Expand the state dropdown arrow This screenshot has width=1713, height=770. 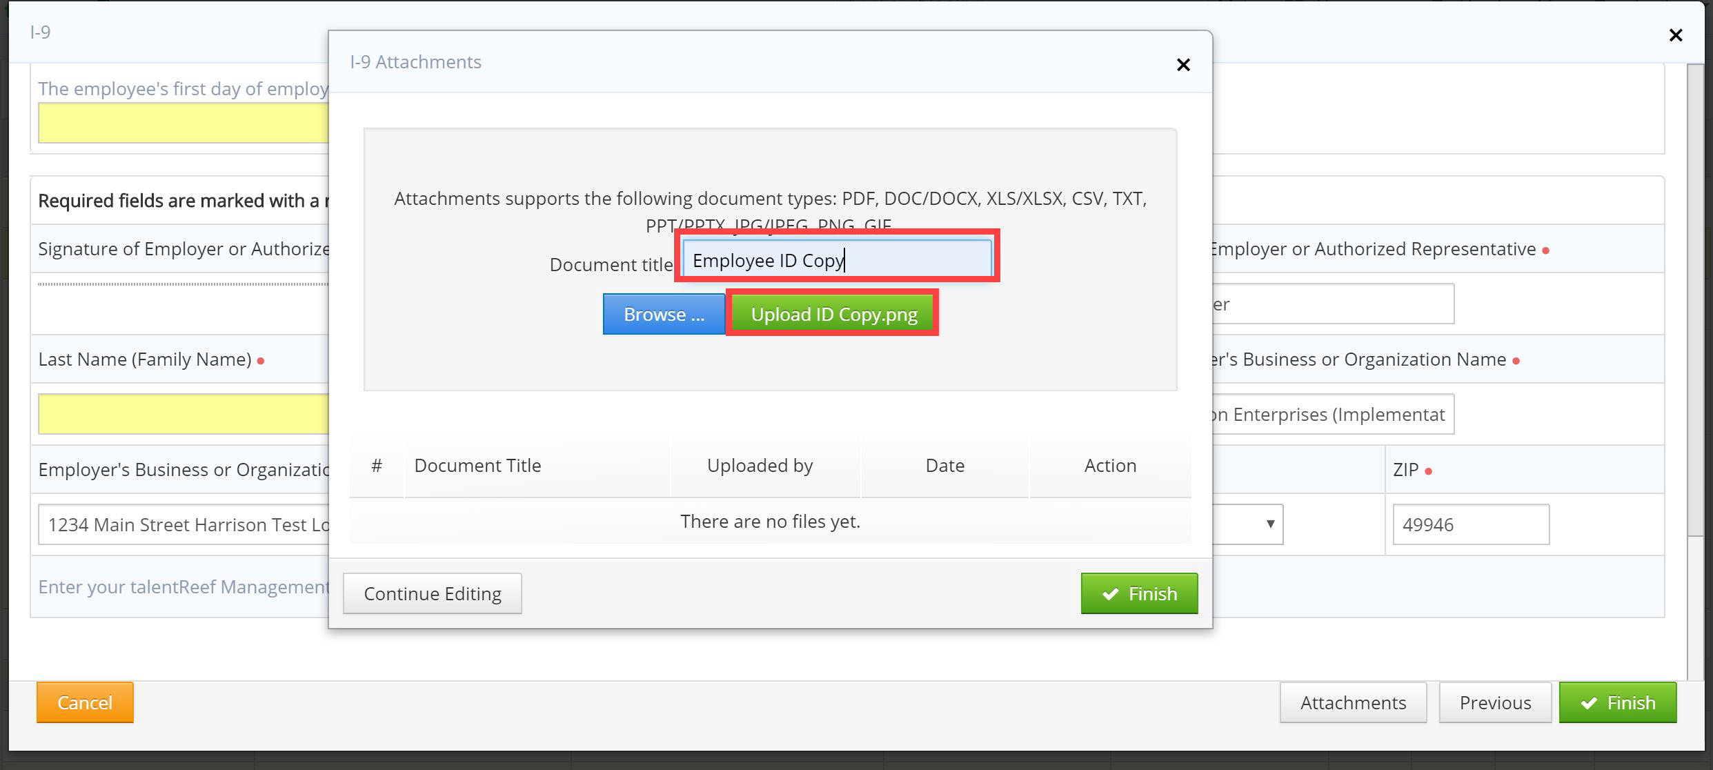(1269, 524)
